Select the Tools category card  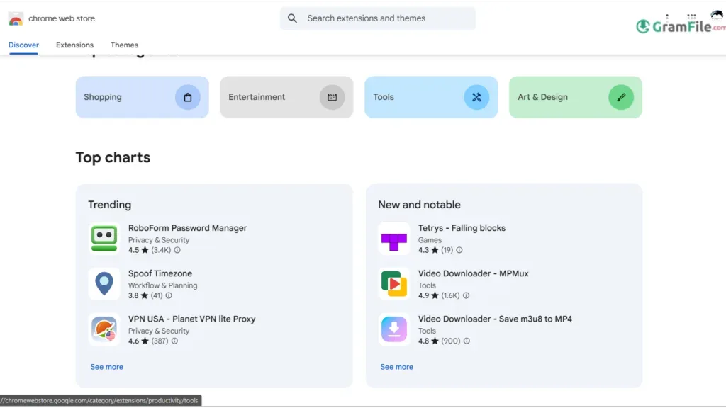click(431, 97)
